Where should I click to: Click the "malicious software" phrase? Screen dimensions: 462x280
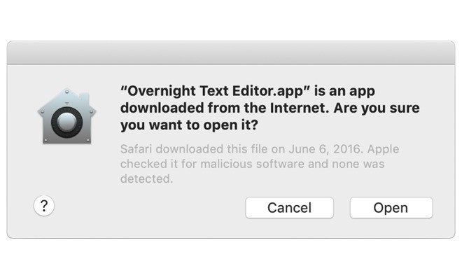[x=252, y=164]
